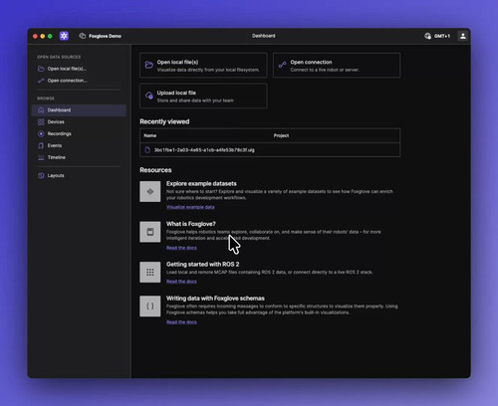Screen dimensions: 498x406
Task: Click the sync globe icon next to GMT+1
Action: pos(427,36)
